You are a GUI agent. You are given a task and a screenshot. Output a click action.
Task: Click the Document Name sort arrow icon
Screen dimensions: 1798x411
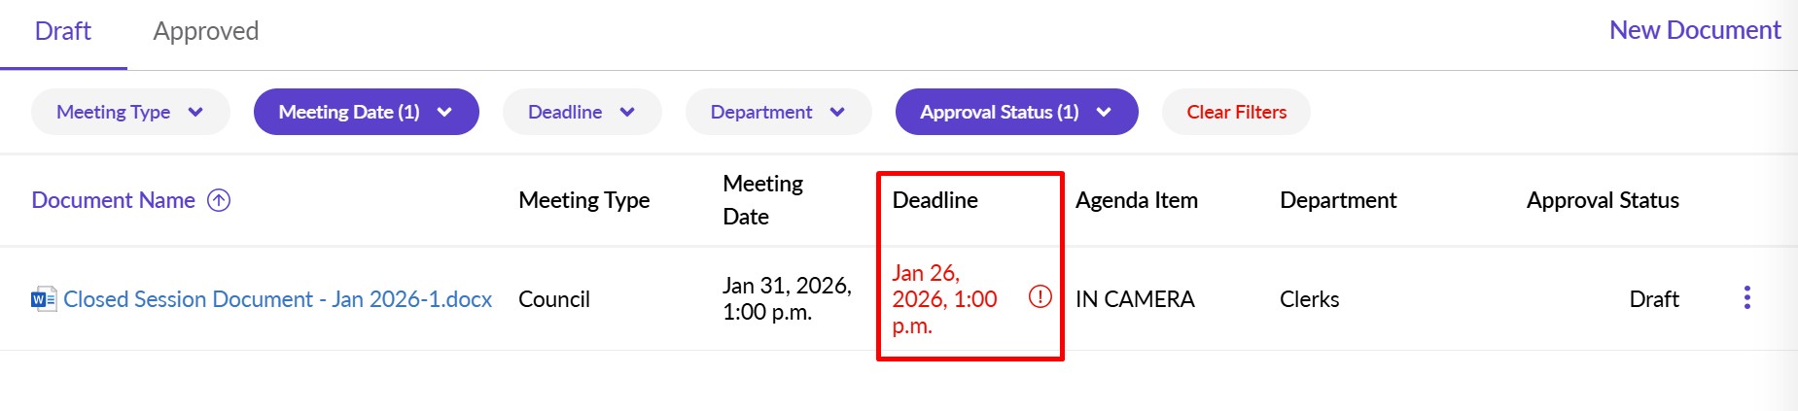(x=220, y=200)
